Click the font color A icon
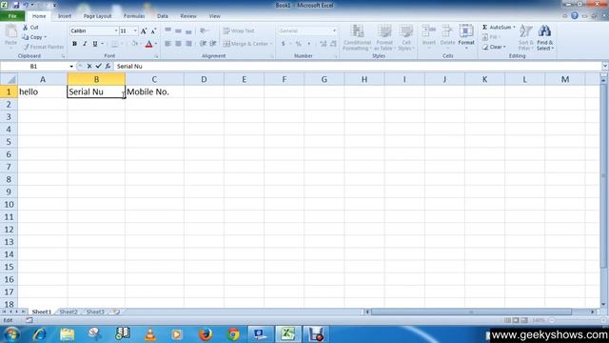This screenshot has height=343, width=609. click(148, 44)
